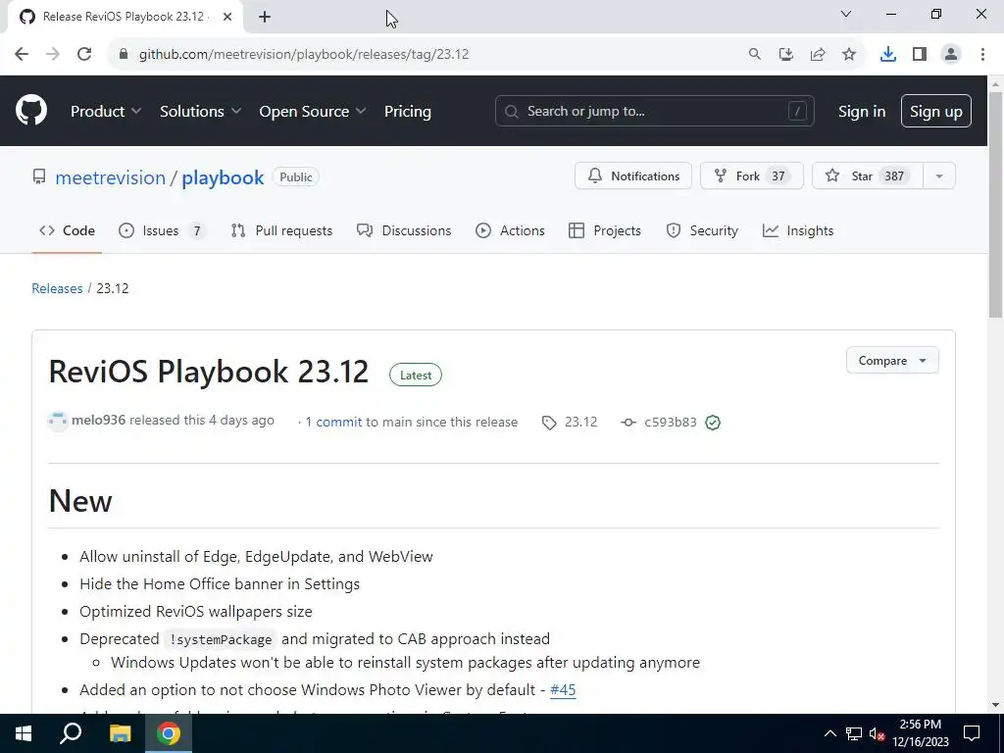
Task: Click the muted volume tray icon
Action: 878,733
